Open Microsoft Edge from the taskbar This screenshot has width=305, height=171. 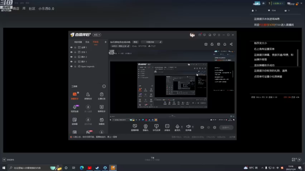coord(82,168)
